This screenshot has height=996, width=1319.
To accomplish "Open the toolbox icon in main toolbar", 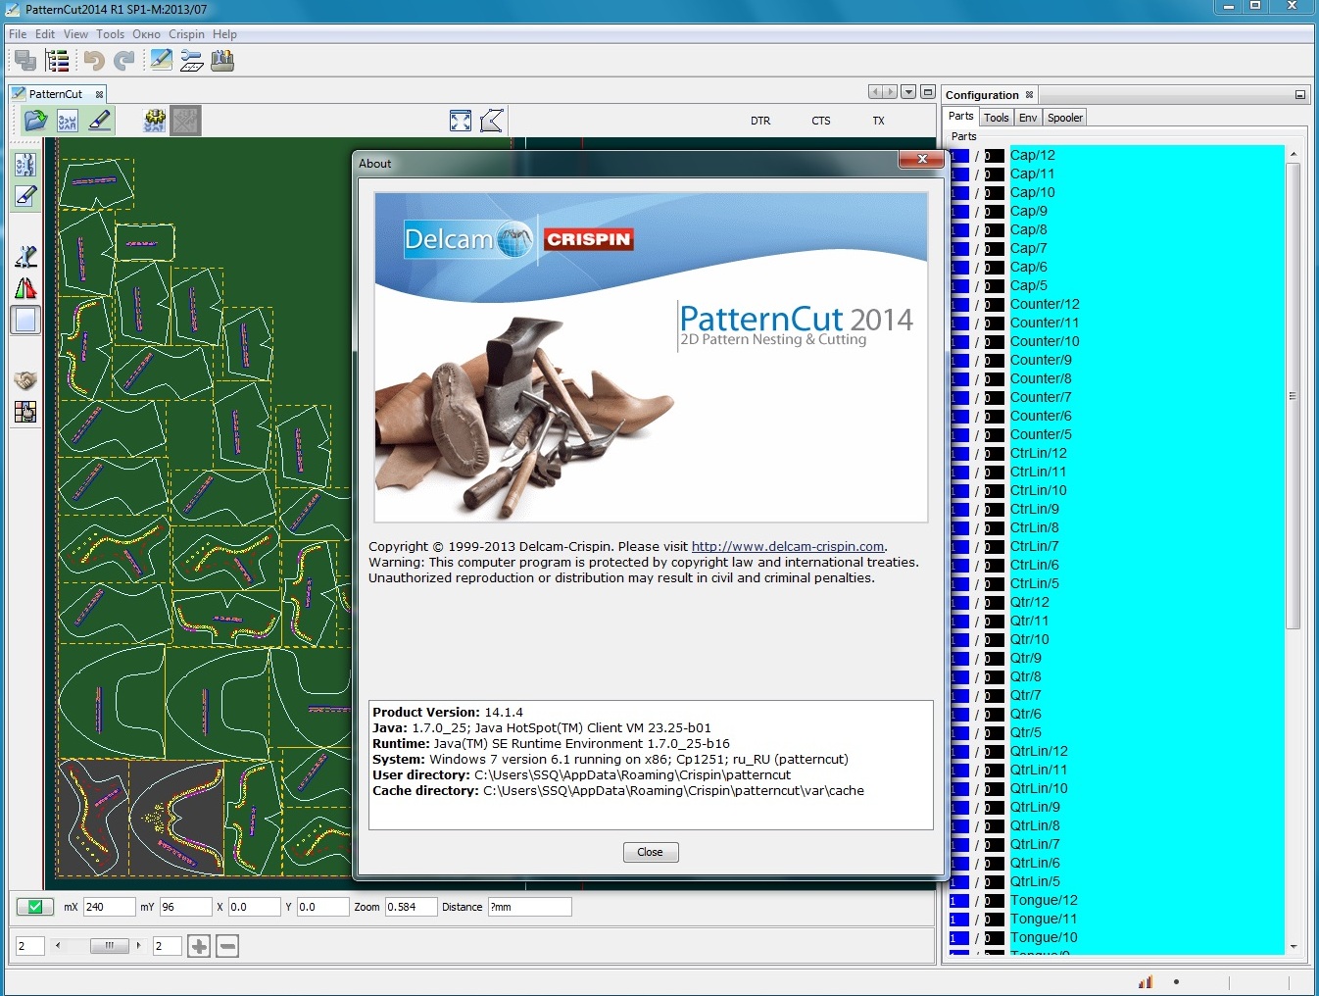I will [222, 61].
